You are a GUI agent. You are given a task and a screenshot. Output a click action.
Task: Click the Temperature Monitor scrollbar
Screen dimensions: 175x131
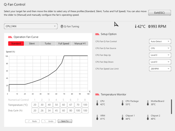[x=171, y=107]
